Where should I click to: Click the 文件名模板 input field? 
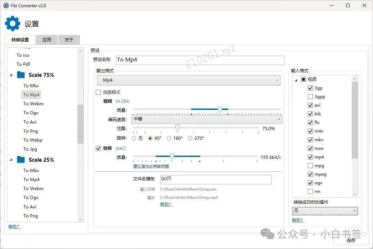[x=216, y=180]
